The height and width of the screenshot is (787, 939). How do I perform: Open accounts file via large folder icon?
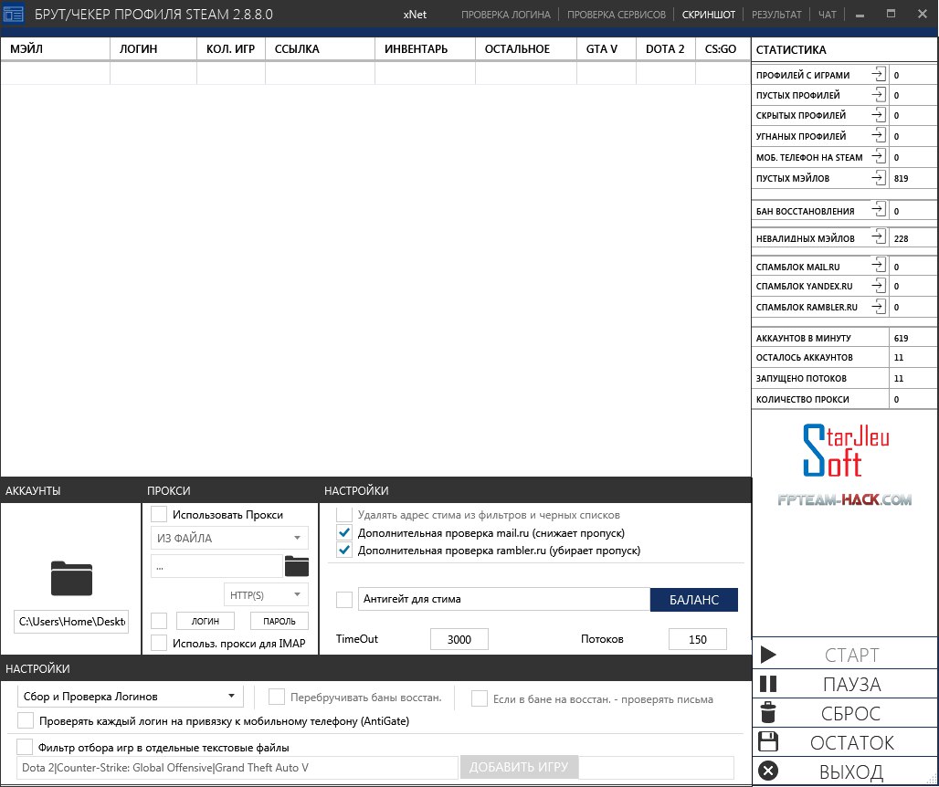pos(71,578)
